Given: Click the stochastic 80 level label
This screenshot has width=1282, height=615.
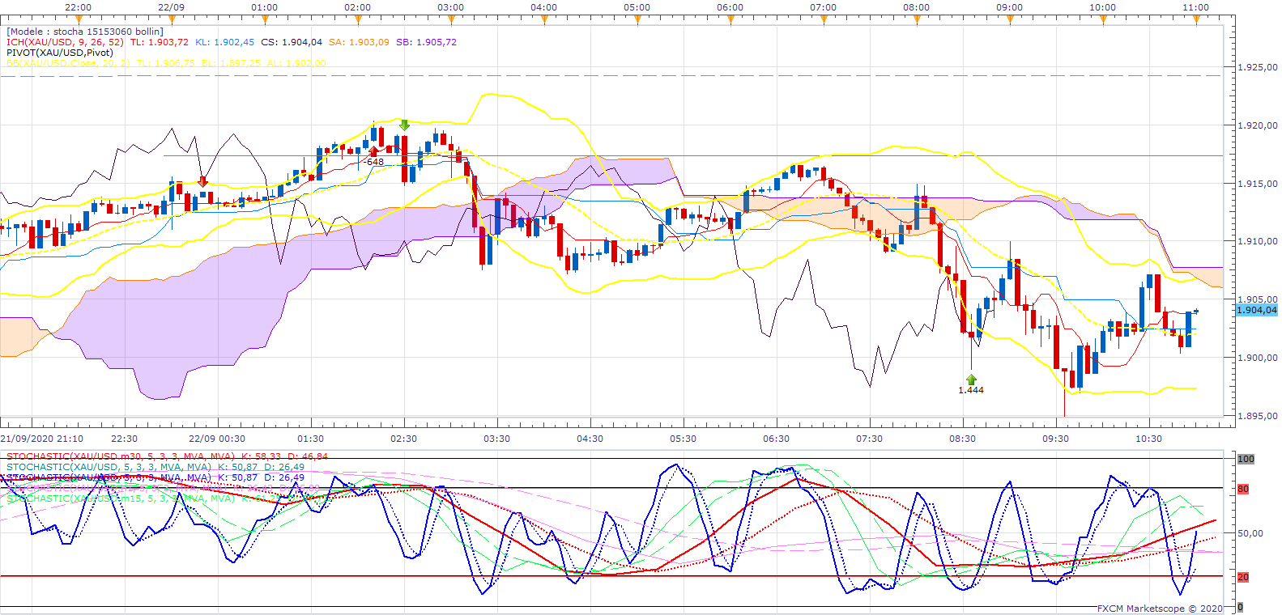Looking at the screenshot, I should pyautogui.click(x=1243, y=489).
